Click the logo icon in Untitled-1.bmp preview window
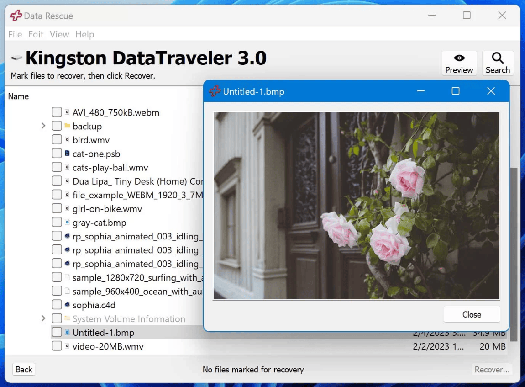 (x=215, y=91)
